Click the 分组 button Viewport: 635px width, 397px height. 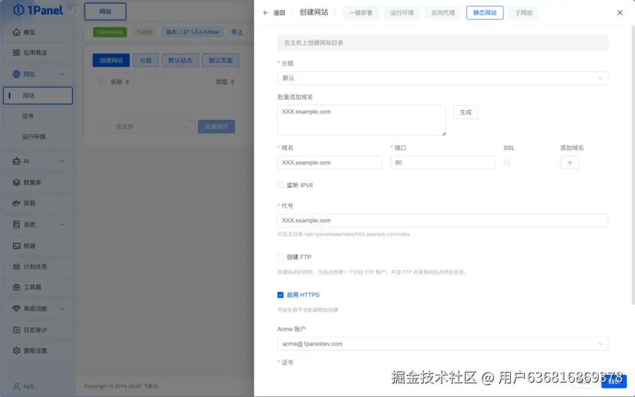146,60
